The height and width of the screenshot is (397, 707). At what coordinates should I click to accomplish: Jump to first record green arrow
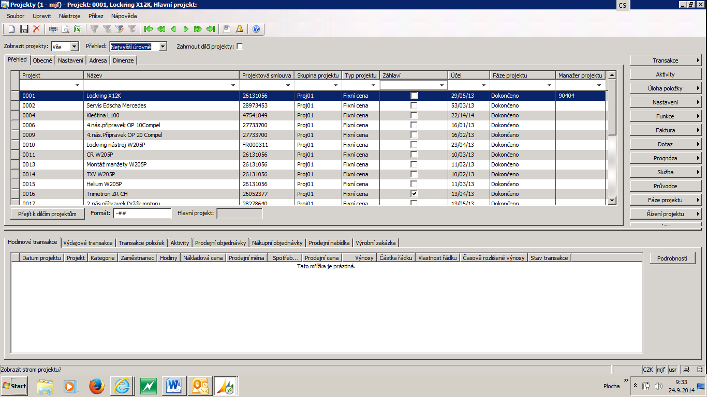(149, 29)
